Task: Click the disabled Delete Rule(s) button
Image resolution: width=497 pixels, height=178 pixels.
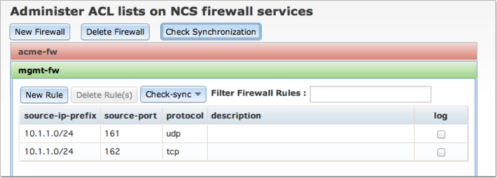Action: click(x=104, y=95)
